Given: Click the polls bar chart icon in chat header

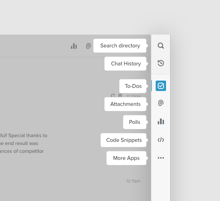Looking at the screenshot, I should click(74, 46).
